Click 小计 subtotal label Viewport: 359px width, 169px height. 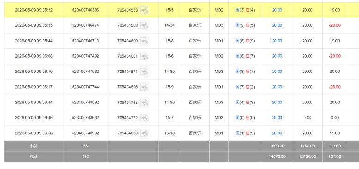pos(34,146)
